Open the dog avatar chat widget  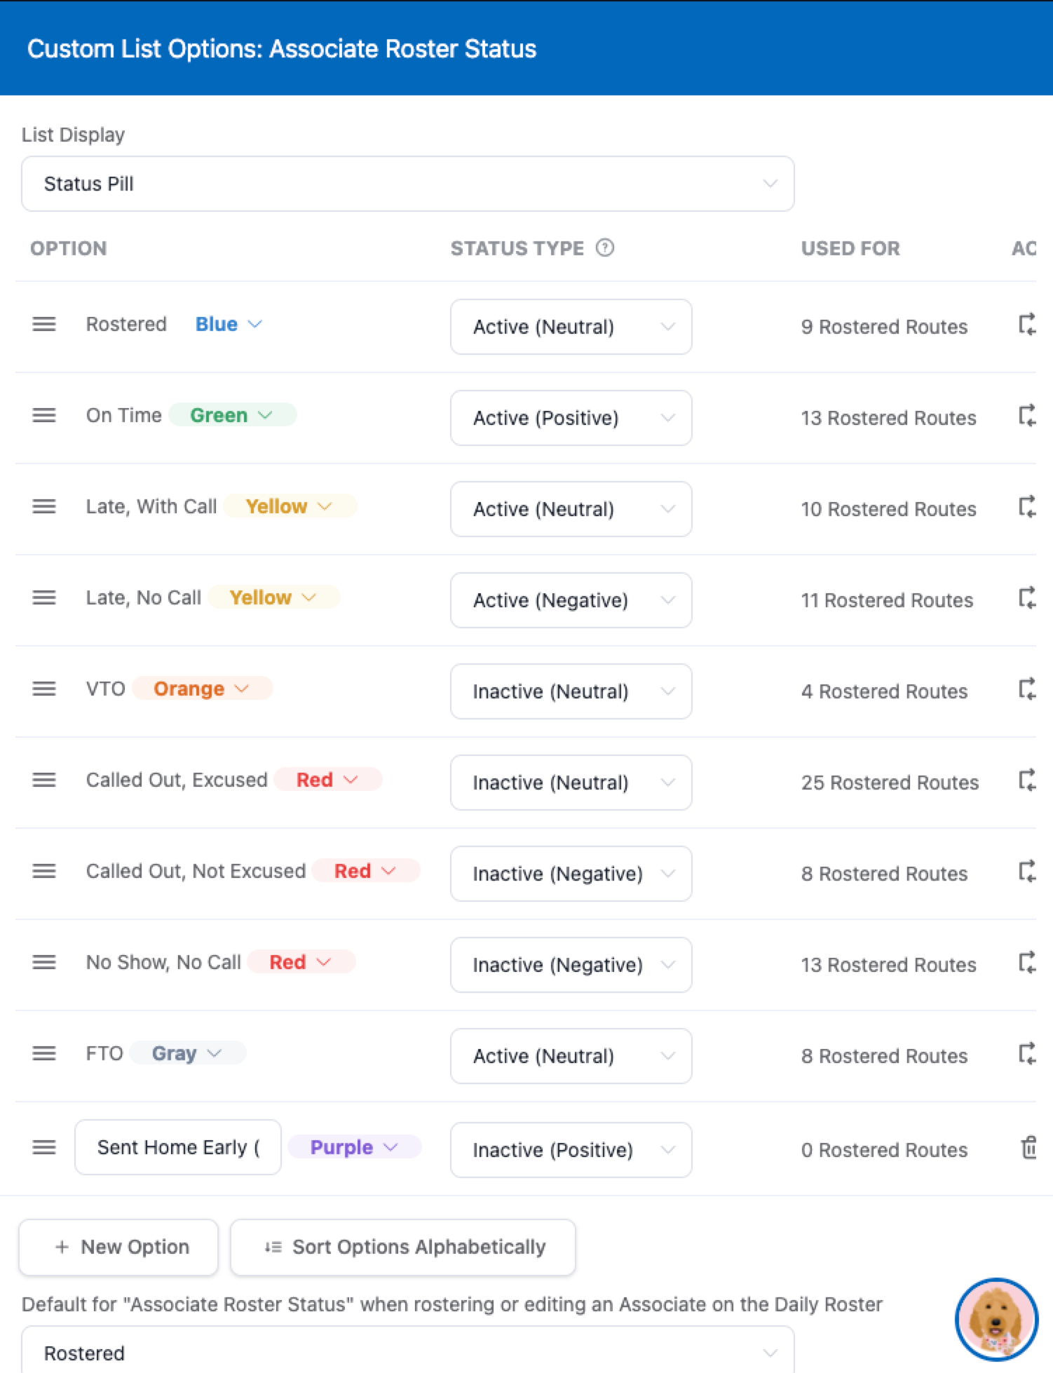click(996, 1319)
